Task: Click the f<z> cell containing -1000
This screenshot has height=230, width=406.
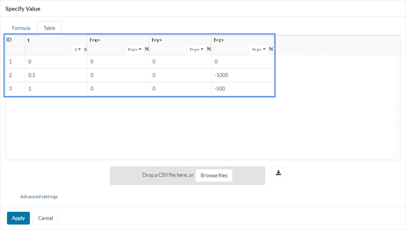Action: [242, 75]
